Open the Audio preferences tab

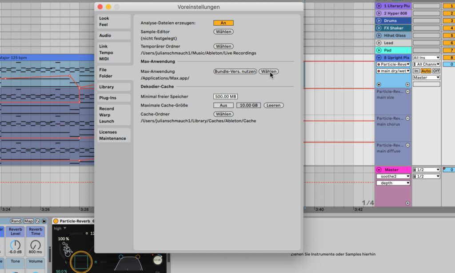click(x=113, y=36)
